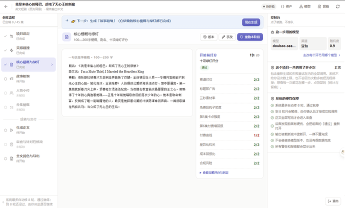Screen dimensions: 345x208
Task: Open the 留痕 trace menu in the header
Action: pos(323,6)
